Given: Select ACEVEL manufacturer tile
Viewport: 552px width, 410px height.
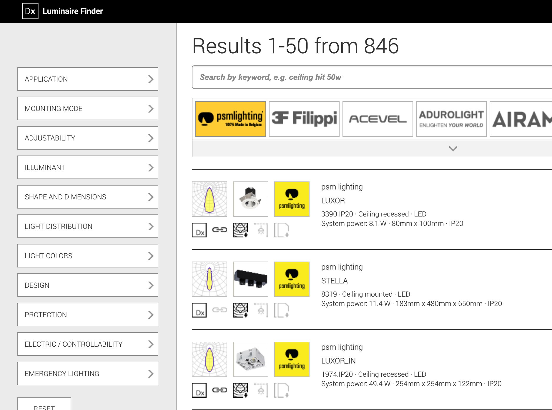Looking at the screenshot, I should click(378, 119).
